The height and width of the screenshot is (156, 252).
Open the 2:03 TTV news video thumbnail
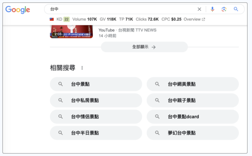pyautogui.click(x=71, y=32)
